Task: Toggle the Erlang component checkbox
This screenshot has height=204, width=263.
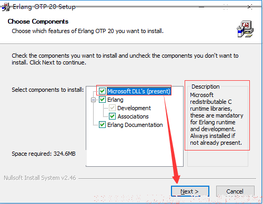Action: pos(102,100)
